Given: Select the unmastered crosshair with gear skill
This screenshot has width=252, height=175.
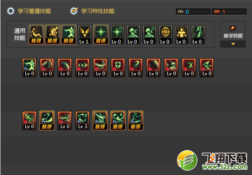Looking at the screenshot, I should pos(117,35).
